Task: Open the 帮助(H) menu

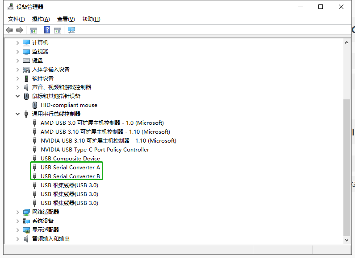Action: pyautogui.click(x=91, y=19)
